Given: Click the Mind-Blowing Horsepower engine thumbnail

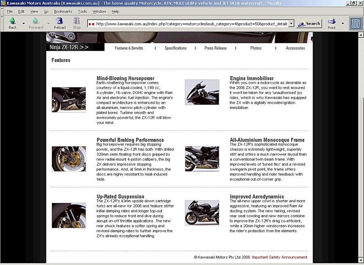Looking at the screenshot, I should (69, 100).
